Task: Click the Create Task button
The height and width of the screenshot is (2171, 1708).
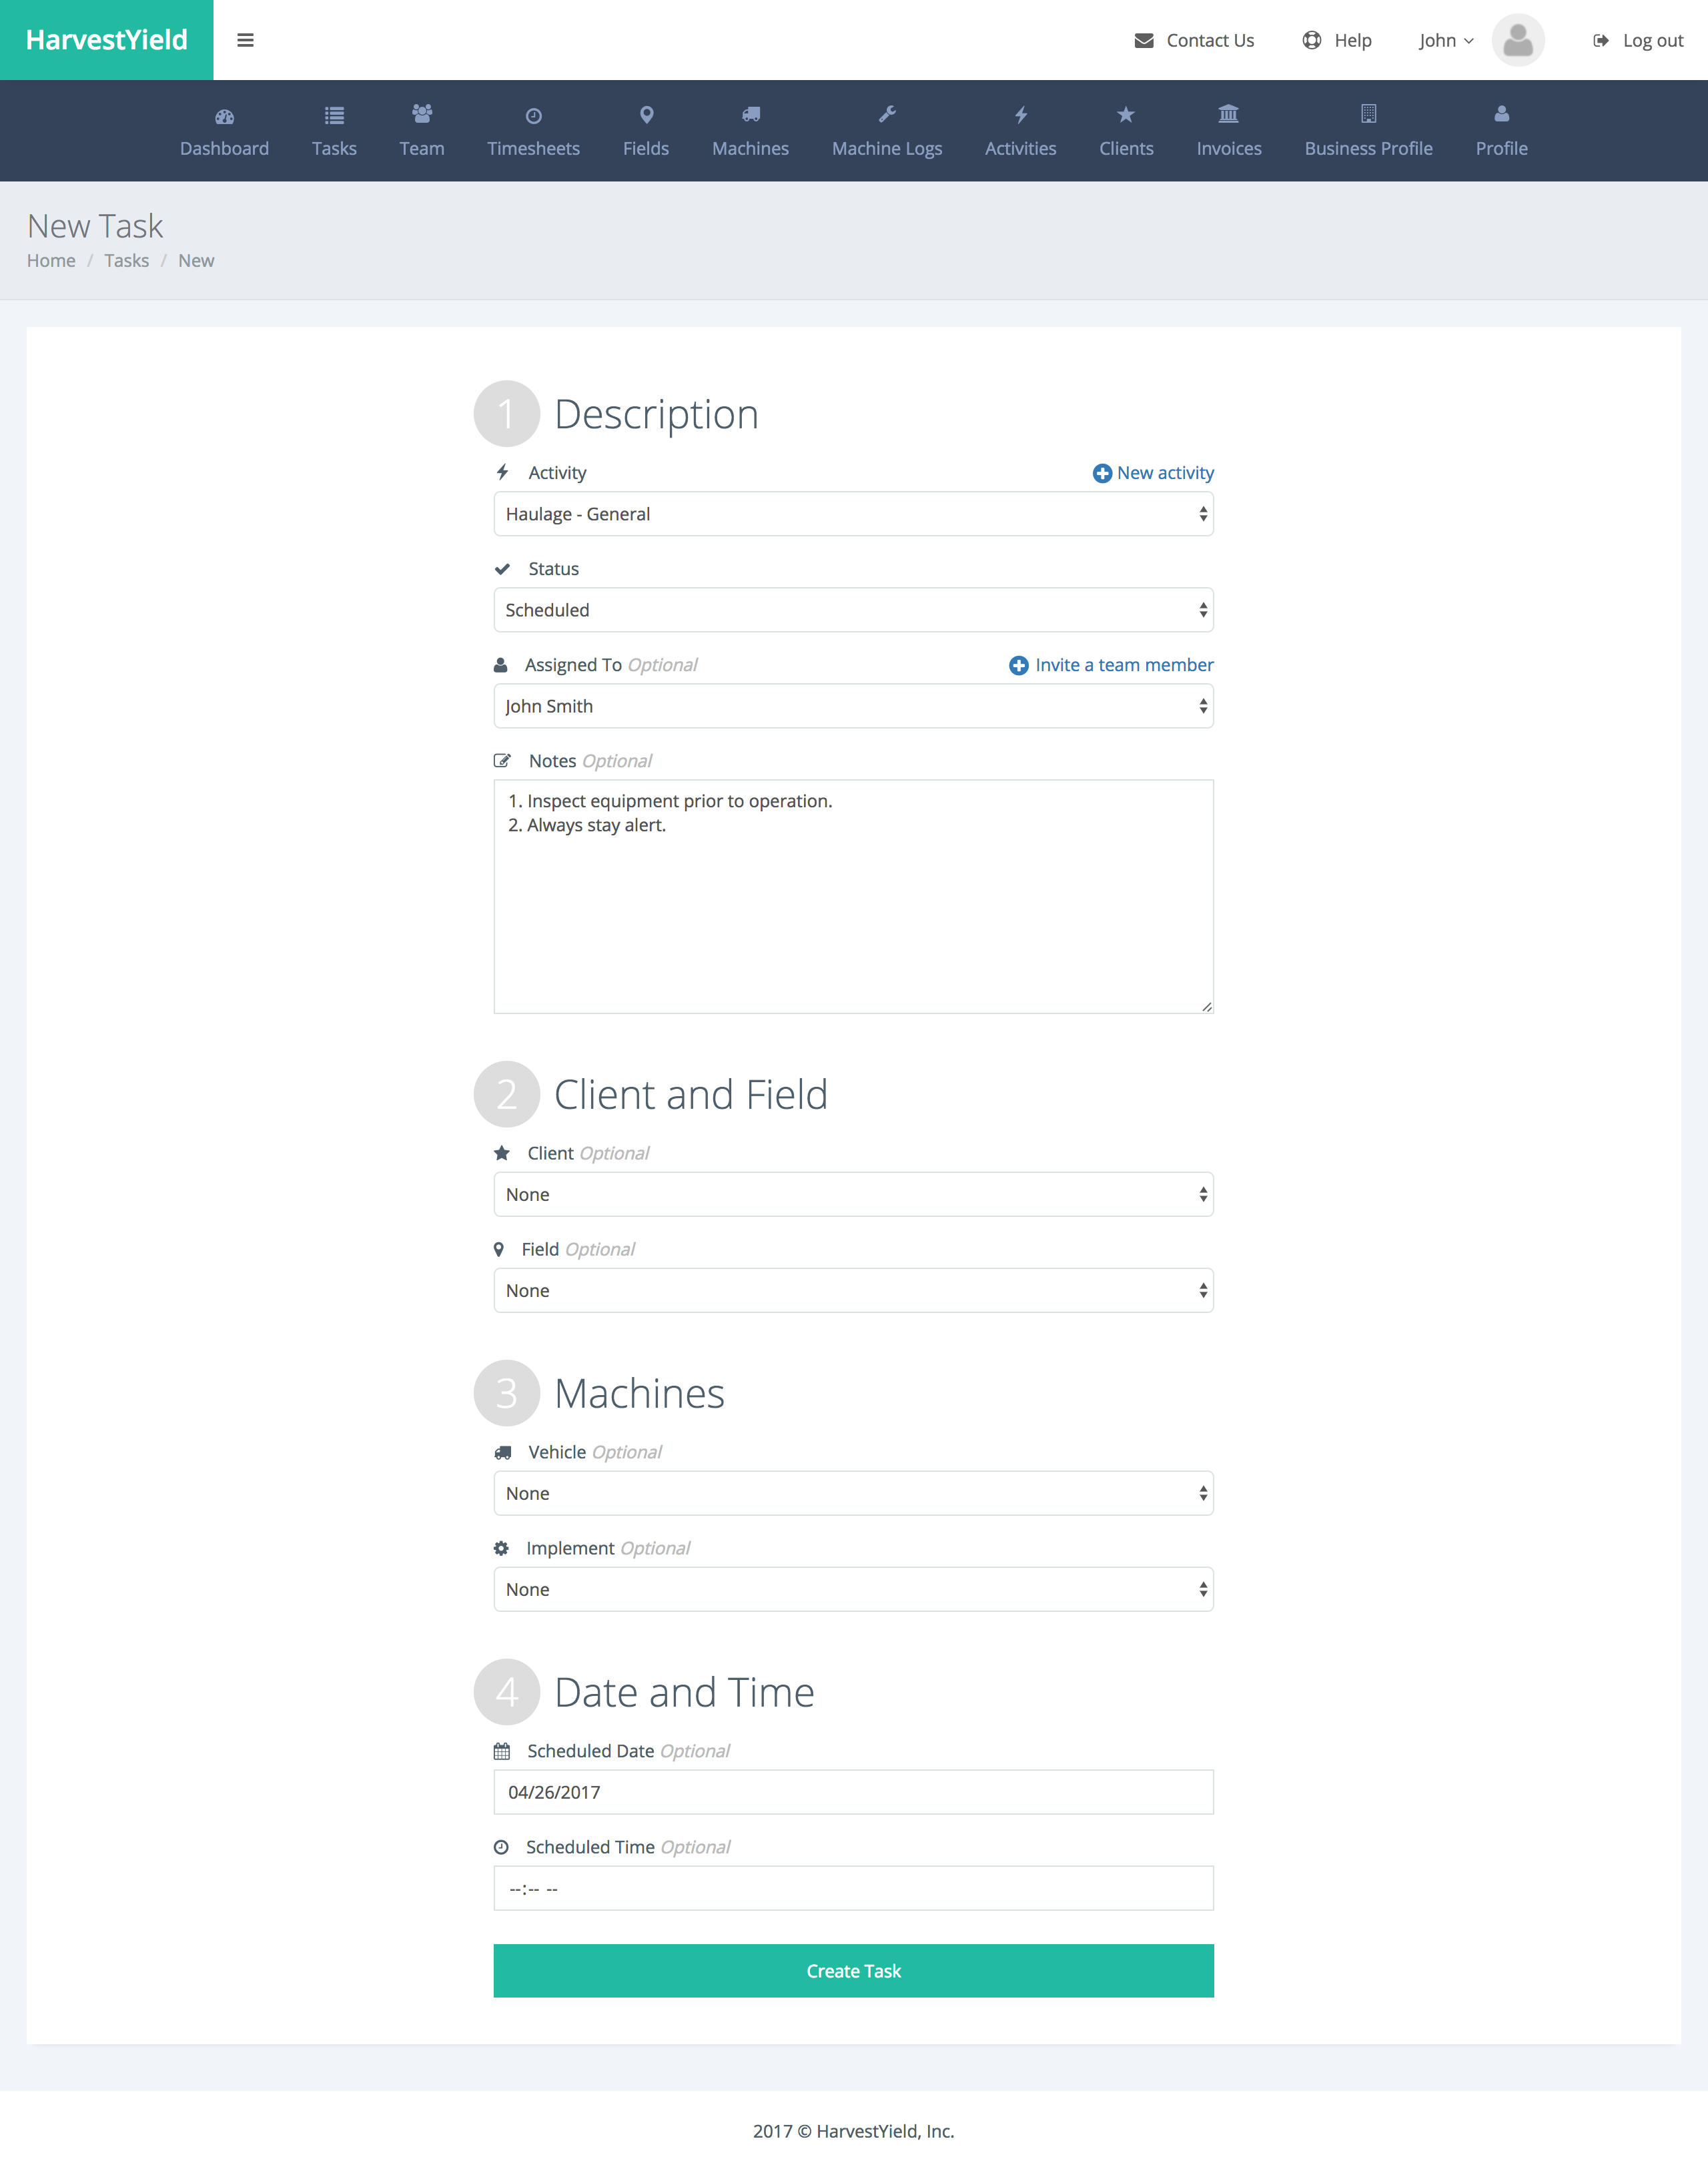Action: [853, 1970]
